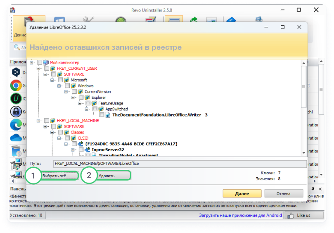This screenshot has height=233, width=334.
Task: Select the SOFTWARE key under HKEY_LOCAL_MACHINE
Action: [x=74, y=126]
